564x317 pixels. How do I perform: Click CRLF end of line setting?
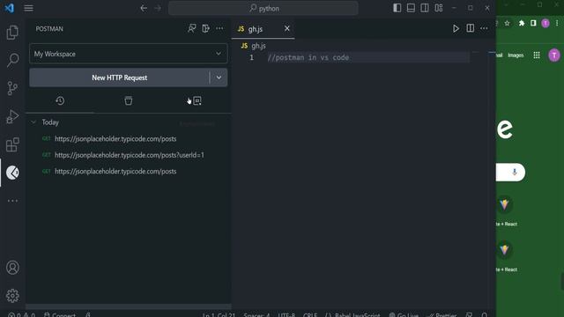309,314
